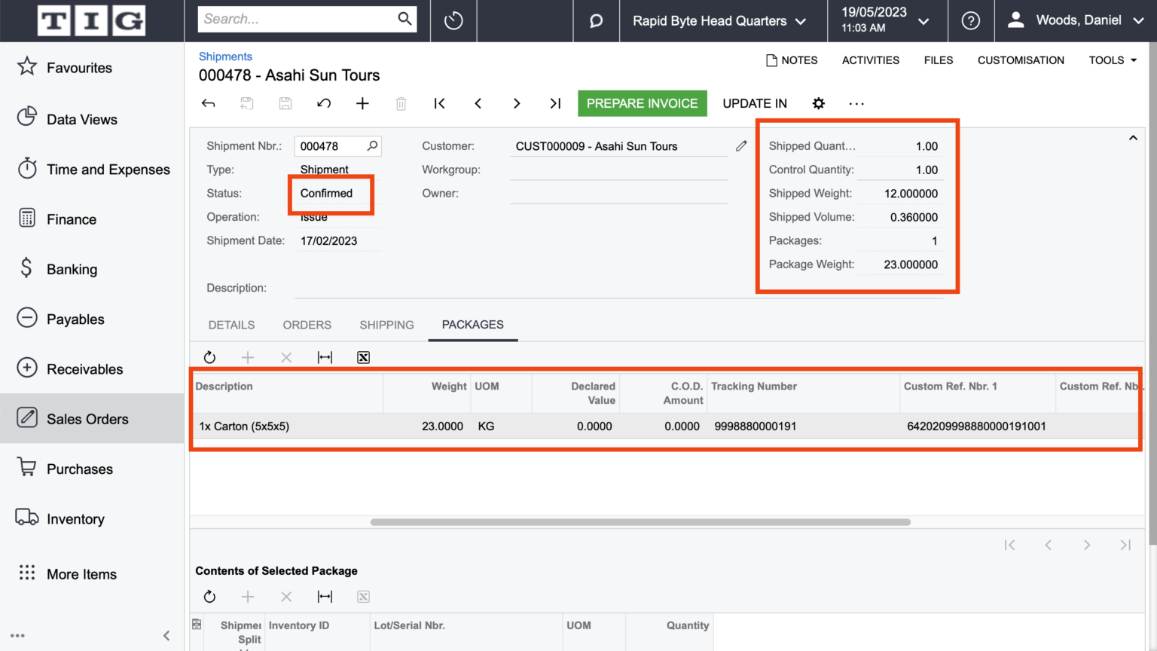Jump to the last shipment record
The width and height of the screenshot is (1157, 651).
pyautogui.click(x=555, y=103)
